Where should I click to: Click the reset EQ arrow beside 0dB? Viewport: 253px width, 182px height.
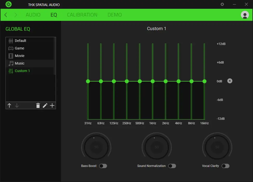point(230,81)
